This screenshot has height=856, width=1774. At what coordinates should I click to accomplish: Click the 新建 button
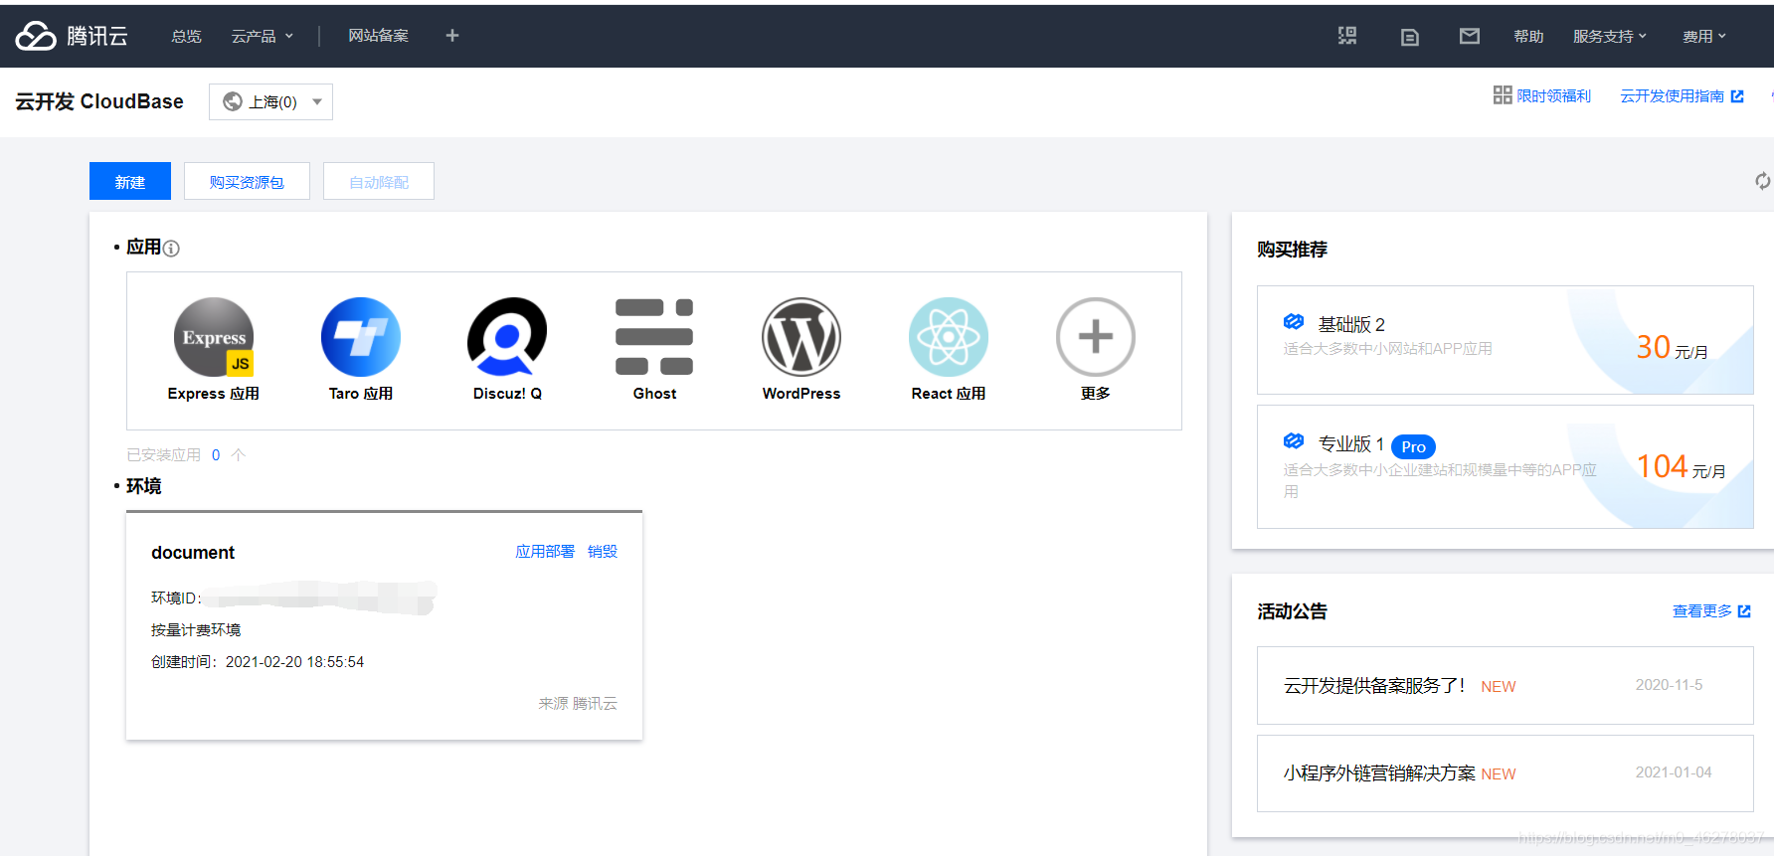tap(130, 181)
